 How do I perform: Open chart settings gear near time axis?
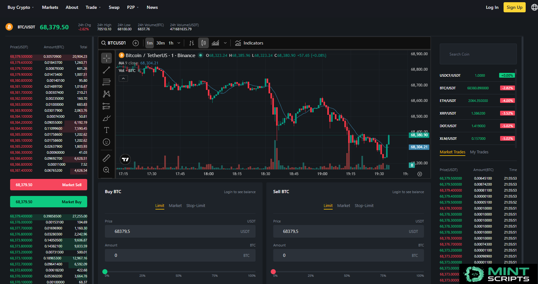pos(420,174)
